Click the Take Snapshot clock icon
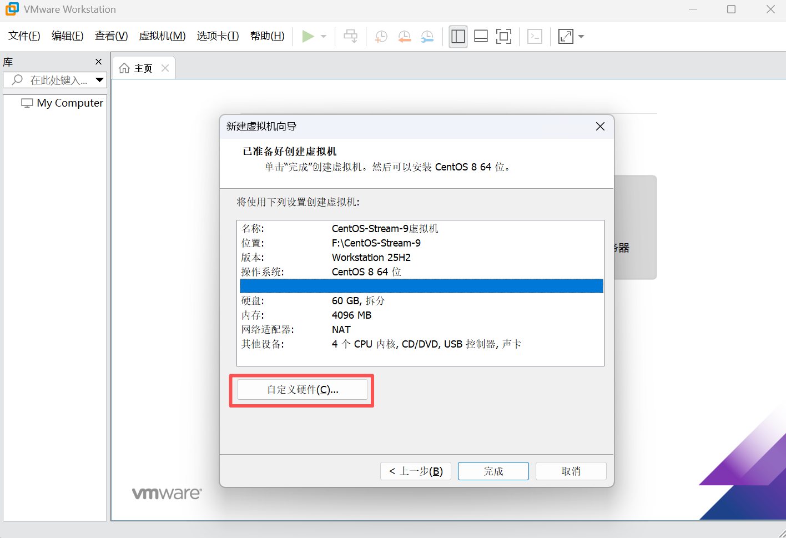Screen dimensions: 786x538 (381, 37)
